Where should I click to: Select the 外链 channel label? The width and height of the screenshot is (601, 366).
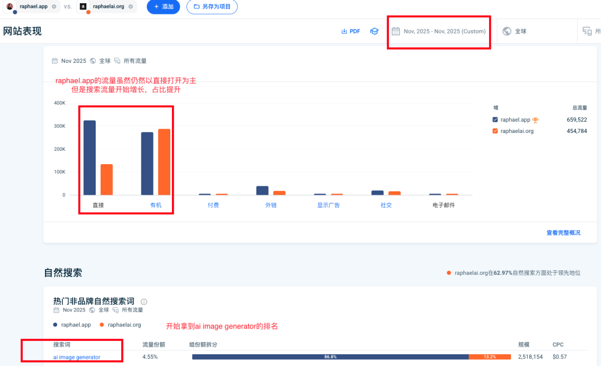tap(270, 205)
